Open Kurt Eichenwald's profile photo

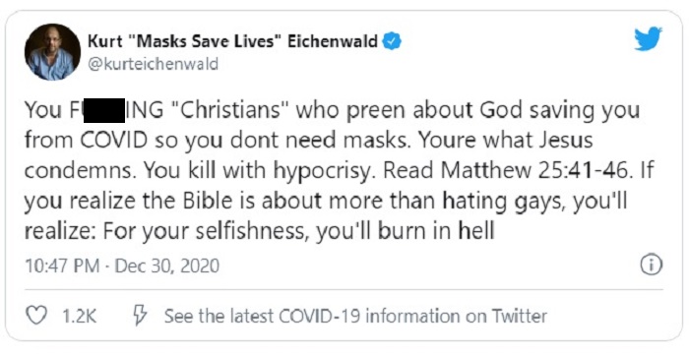click(x=52, y=52)
